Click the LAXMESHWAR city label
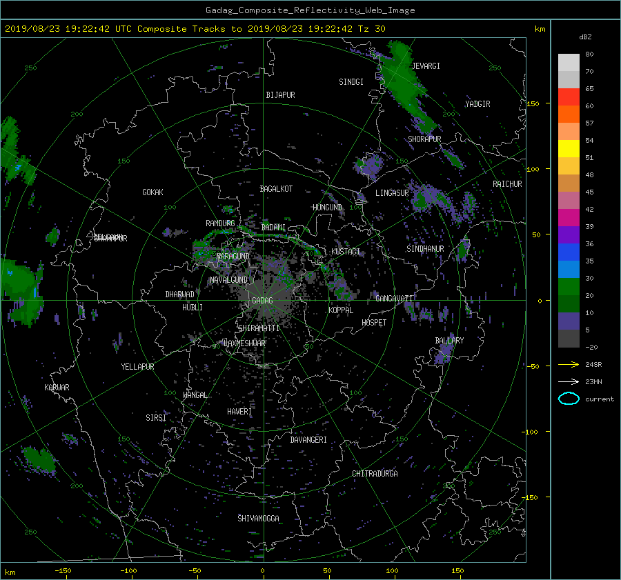The height and width of the screenshot is (580, 621). click(244, 343)
